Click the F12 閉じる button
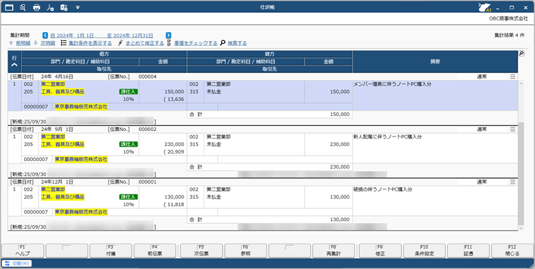 512,251
